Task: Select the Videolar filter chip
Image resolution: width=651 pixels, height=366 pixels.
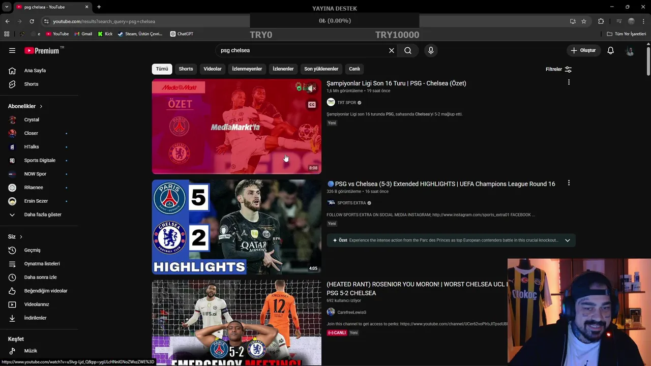Action: [x=213, y=69]
